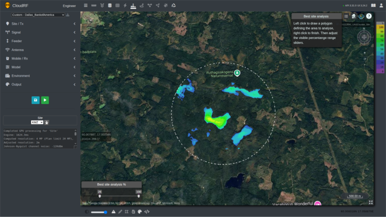Open the KMZ format dropdown

pyautogui.click(x=37, y=122)
